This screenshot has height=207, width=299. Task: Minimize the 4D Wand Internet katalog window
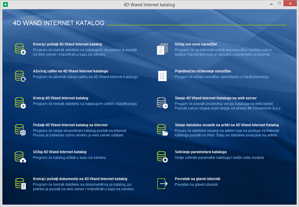[x=271, y=4]
